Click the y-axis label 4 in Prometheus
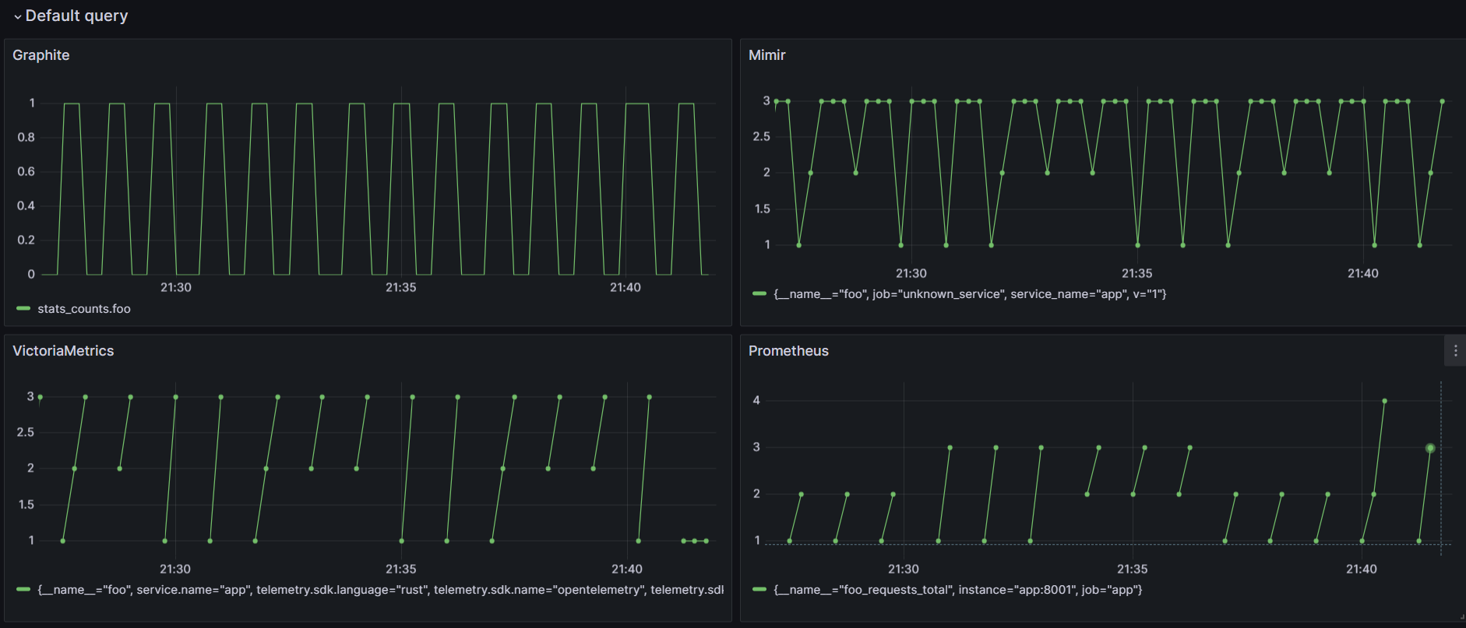 pyautogui.click(x=756, y=400)
